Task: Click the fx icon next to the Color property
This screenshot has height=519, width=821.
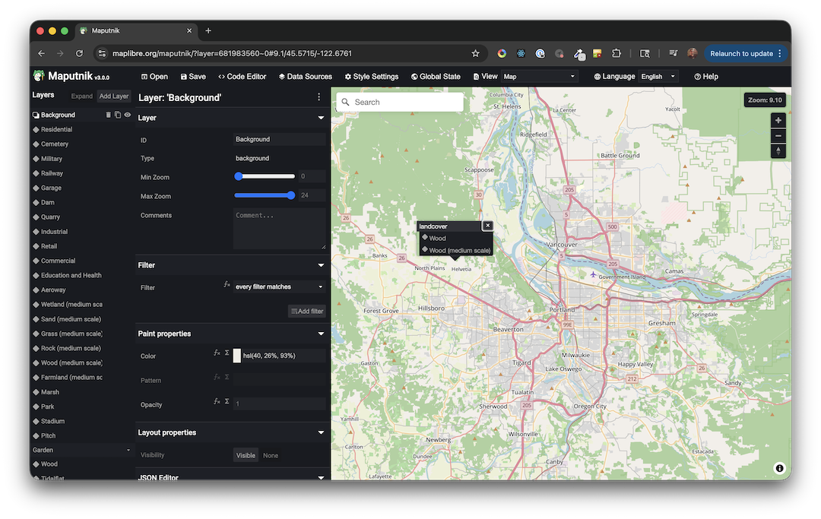Action: point(217,353)
